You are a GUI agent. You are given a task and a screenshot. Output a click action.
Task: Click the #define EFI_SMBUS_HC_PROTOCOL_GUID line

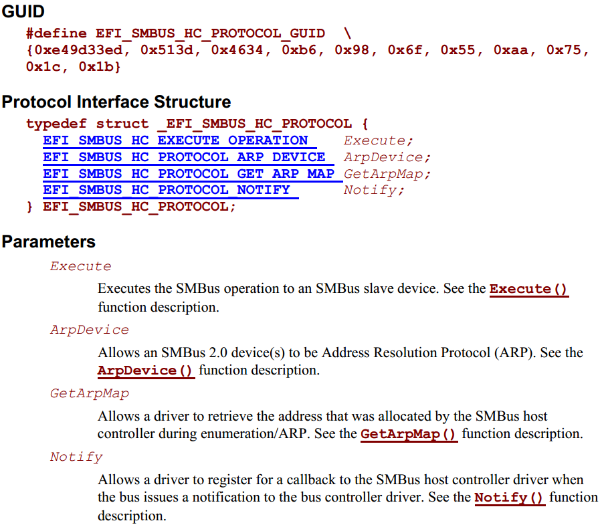(189, 33)
